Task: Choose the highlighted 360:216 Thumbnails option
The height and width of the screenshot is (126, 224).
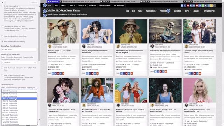Action: tap(19, 99)
